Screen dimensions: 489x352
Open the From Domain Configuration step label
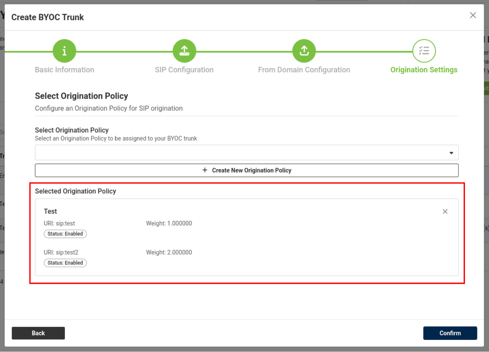click(304, 70)
